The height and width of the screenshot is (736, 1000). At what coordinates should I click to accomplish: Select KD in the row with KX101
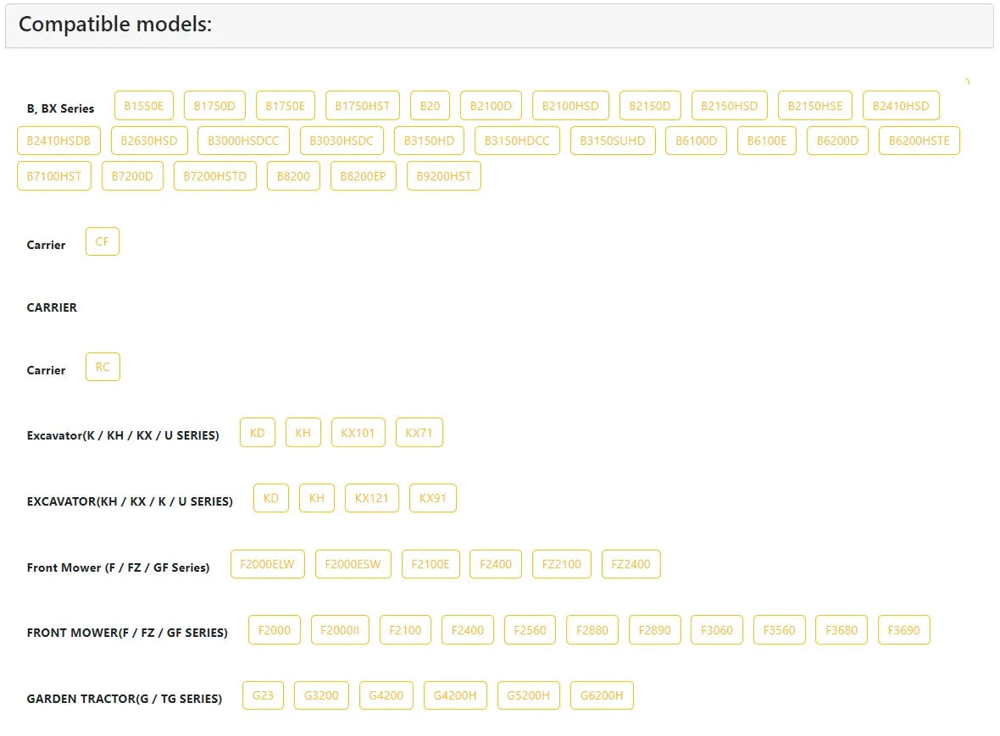(258, 433)
